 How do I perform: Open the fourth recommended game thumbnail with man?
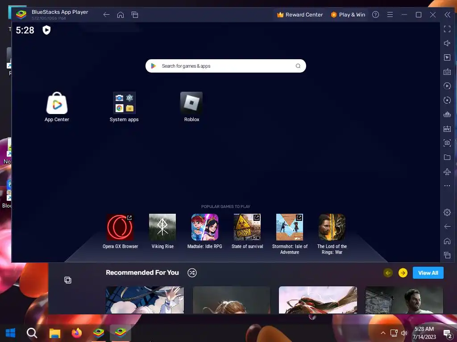(x=404, y=300)
